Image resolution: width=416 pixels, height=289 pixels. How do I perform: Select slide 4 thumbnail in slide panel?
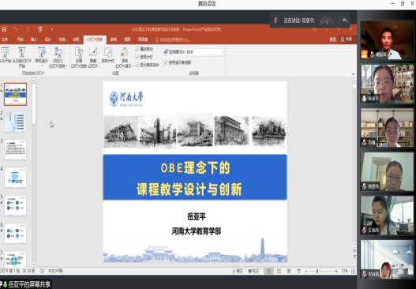15,178
